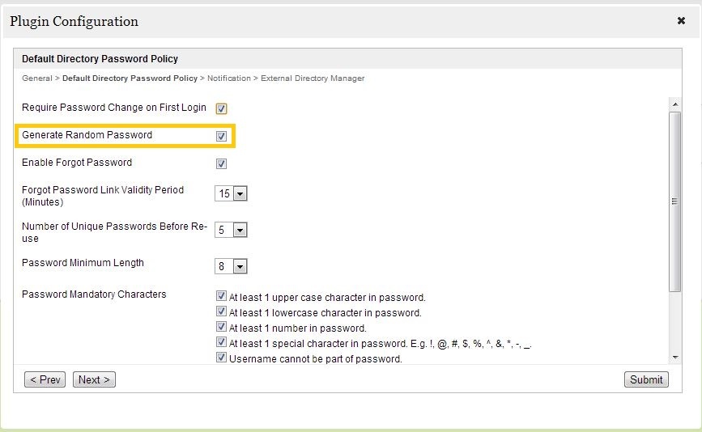
Task: Toggle Username cannot be part of password
Action: click(x=221, y=358)
